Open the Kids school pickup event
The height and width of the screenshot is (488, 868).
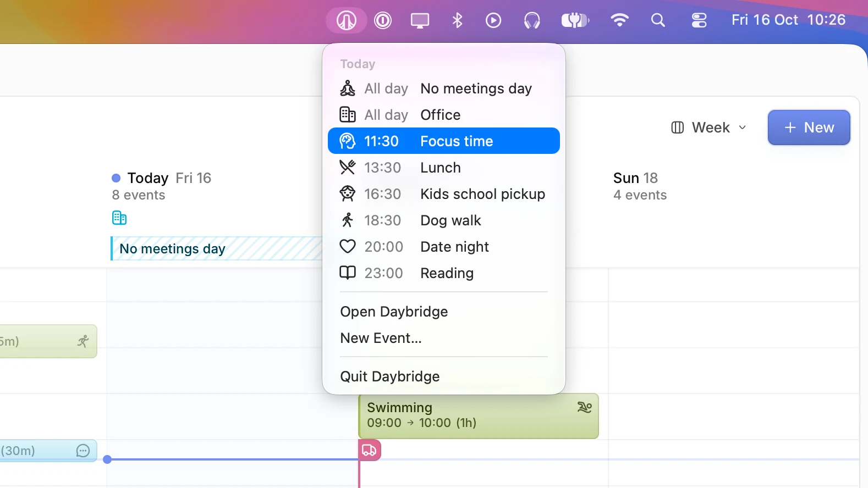(444, 194)
